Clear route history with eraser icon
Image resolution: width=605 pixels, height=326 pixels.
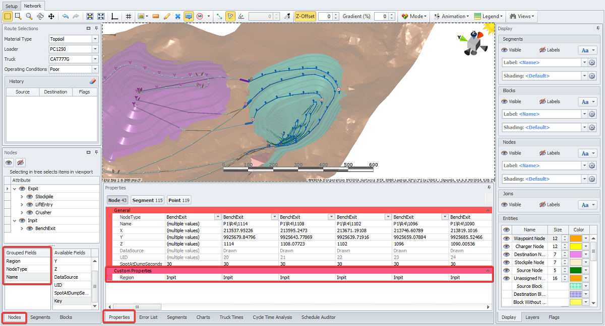[x=92, y=81]
